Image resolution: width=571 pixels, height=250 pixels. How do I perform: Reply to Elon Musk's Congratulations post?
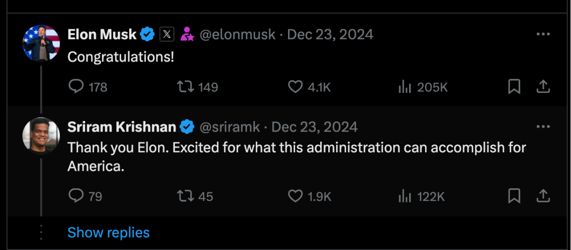pos(77,87)
